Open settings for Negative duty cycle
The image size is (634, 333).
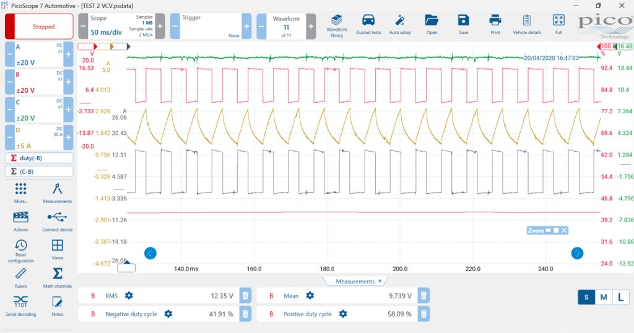pos(168,314)
